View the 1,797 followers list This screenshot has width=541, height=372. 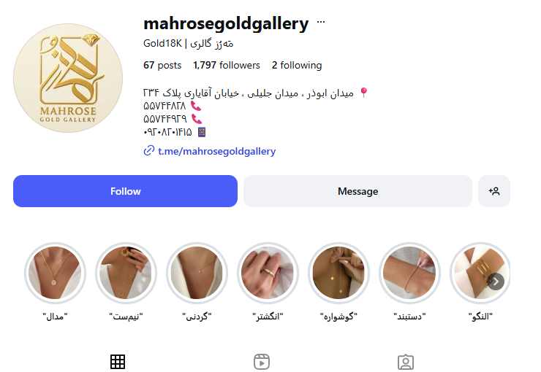[x=227, y=65]
